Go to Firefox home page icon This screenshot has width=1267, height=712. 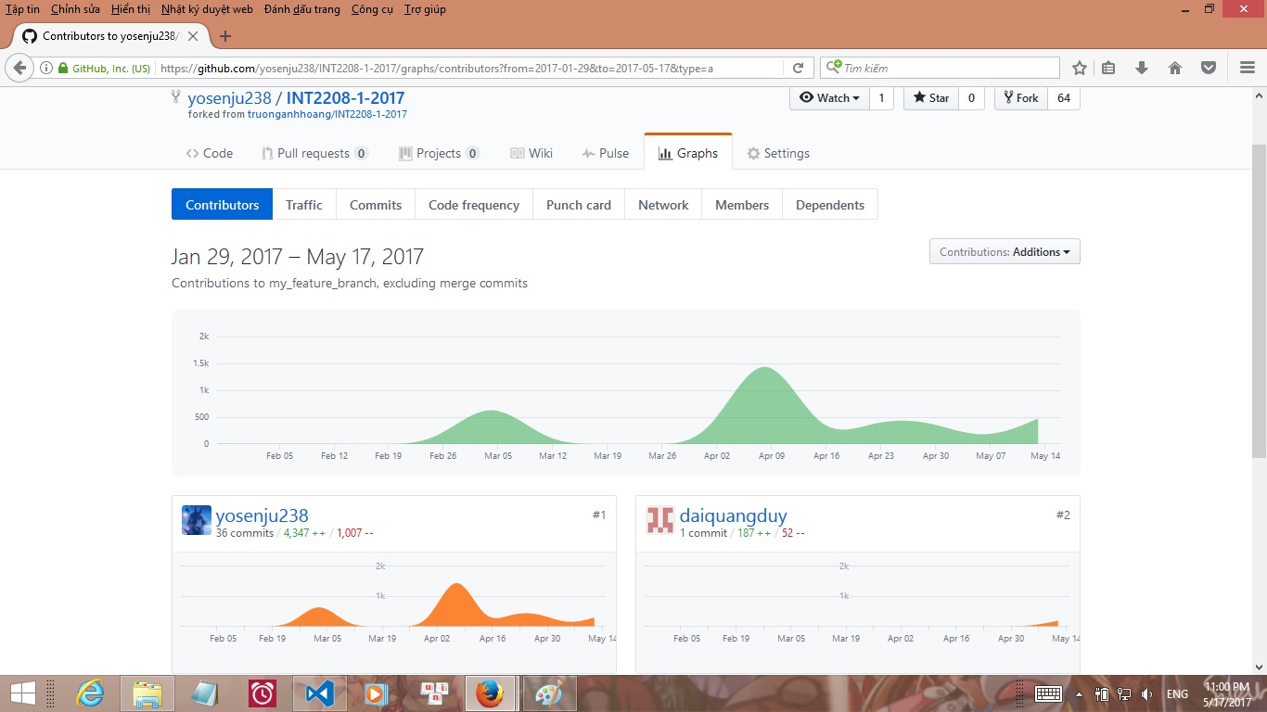1175,68
